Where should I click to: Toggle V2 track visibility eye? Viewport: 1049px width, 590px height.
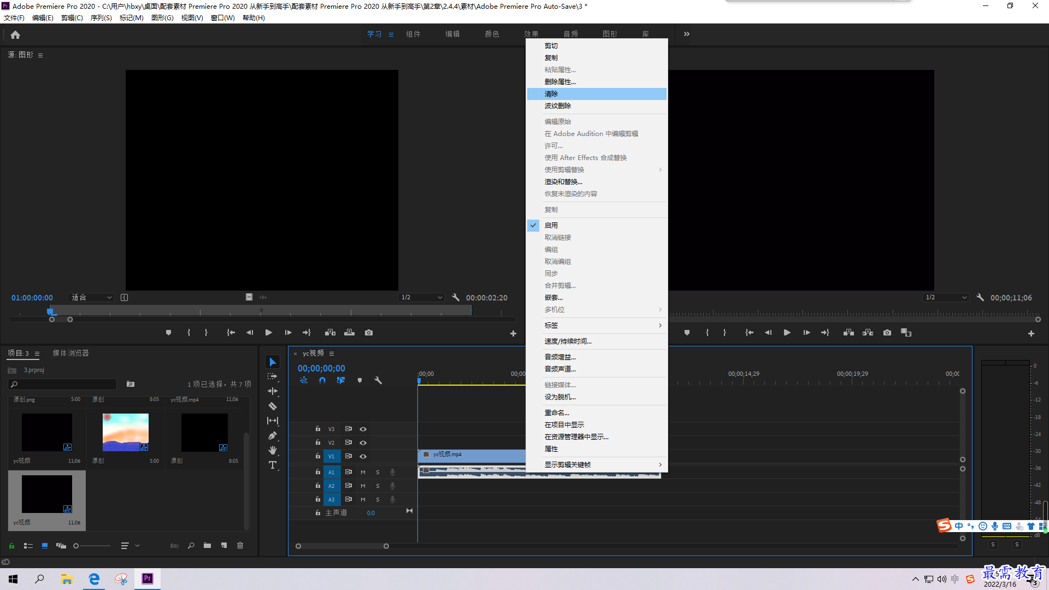(x=363, y=442)
